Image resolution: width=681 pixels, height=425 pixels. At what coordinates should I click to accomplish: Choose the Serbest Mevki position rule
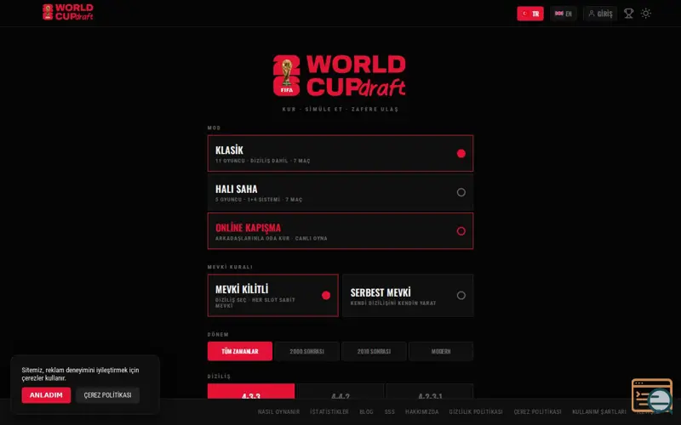click(408, 295)
